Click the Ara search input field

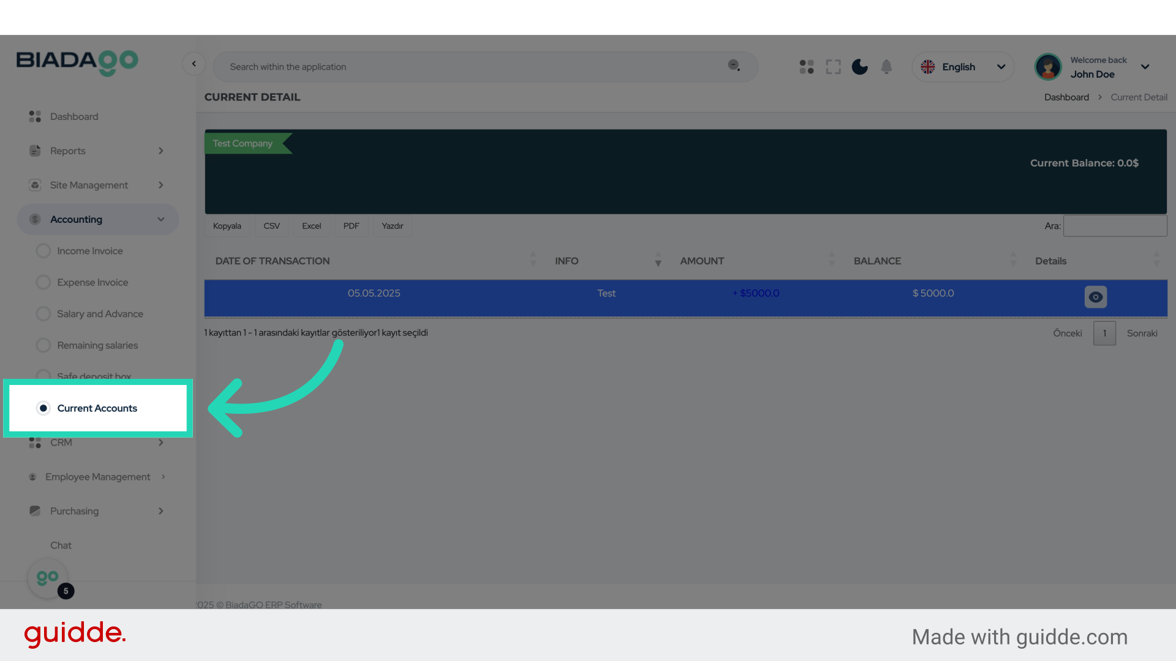(1115, 226)
